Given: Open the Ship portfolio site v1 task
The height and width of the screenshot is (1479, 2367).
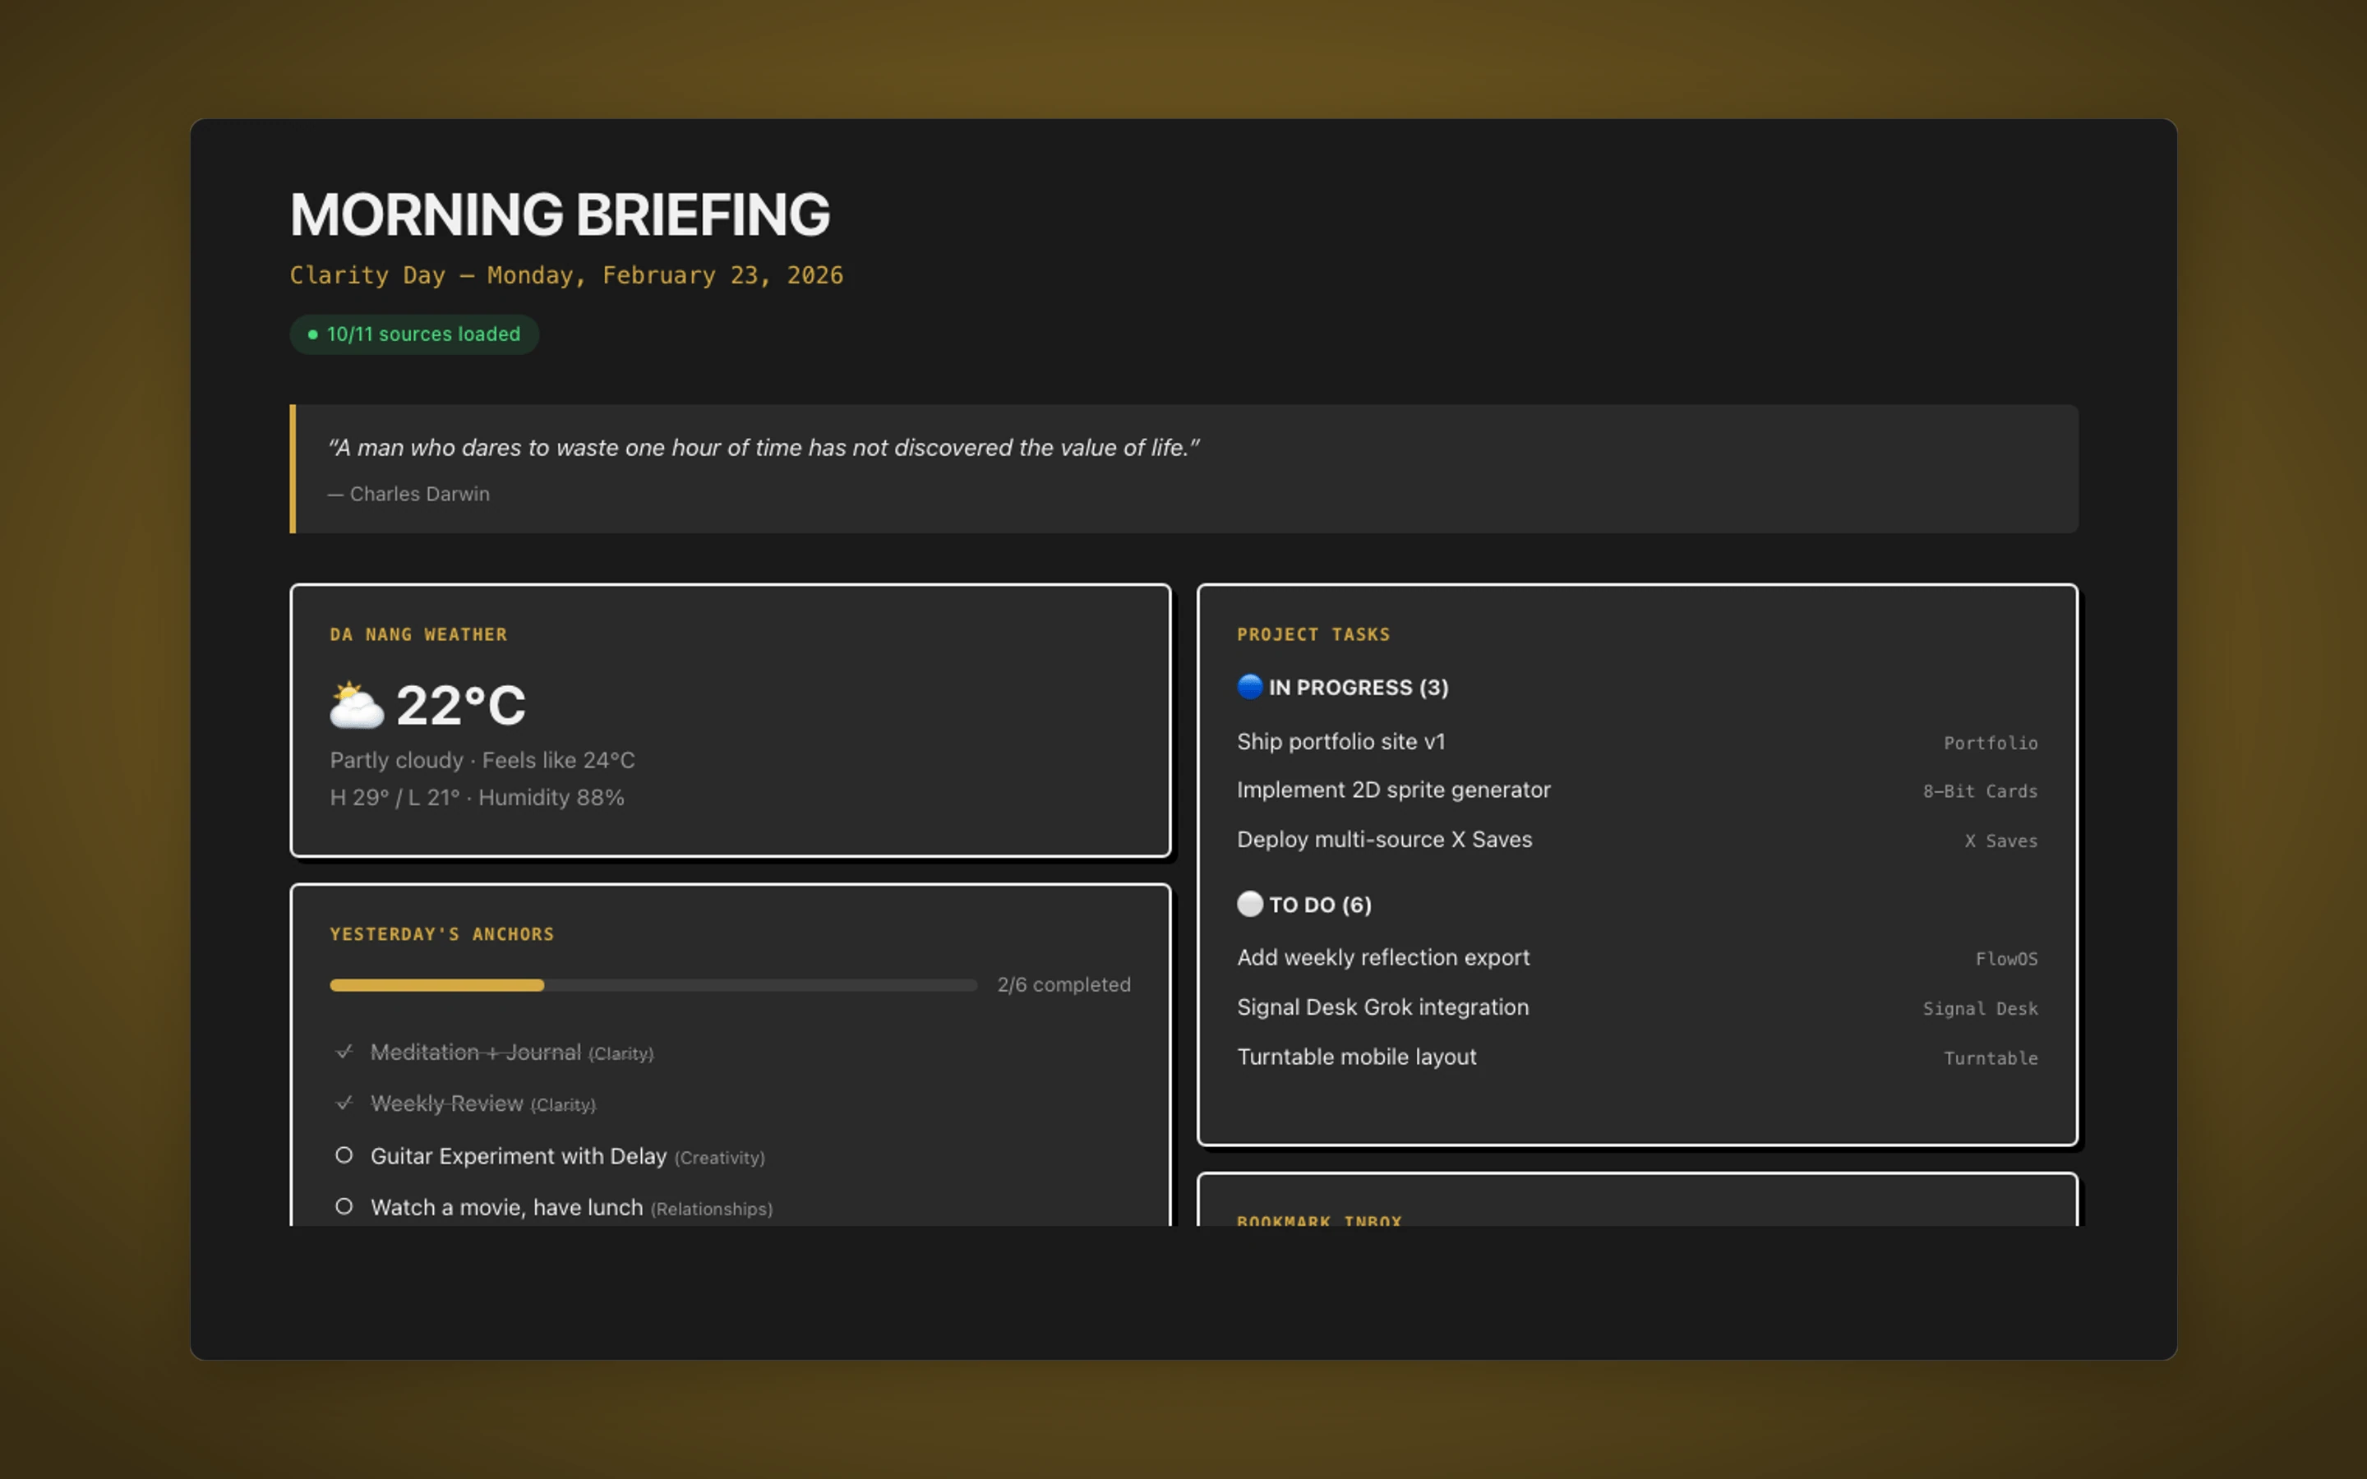Looking at the screenshot, I should coord(1342,741).
